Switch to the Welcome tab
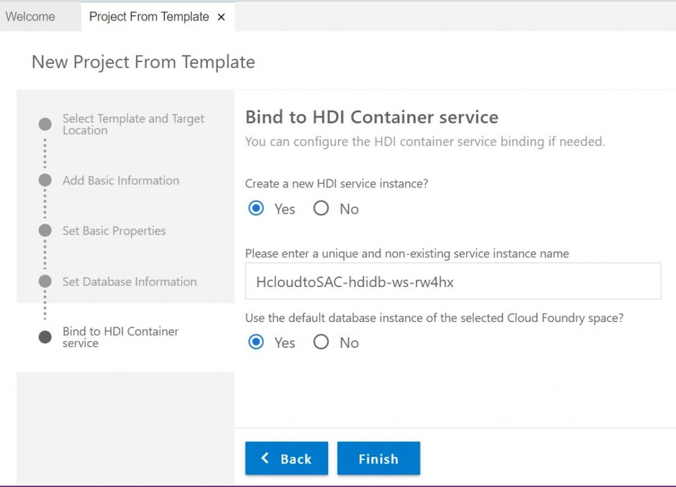 30,16
